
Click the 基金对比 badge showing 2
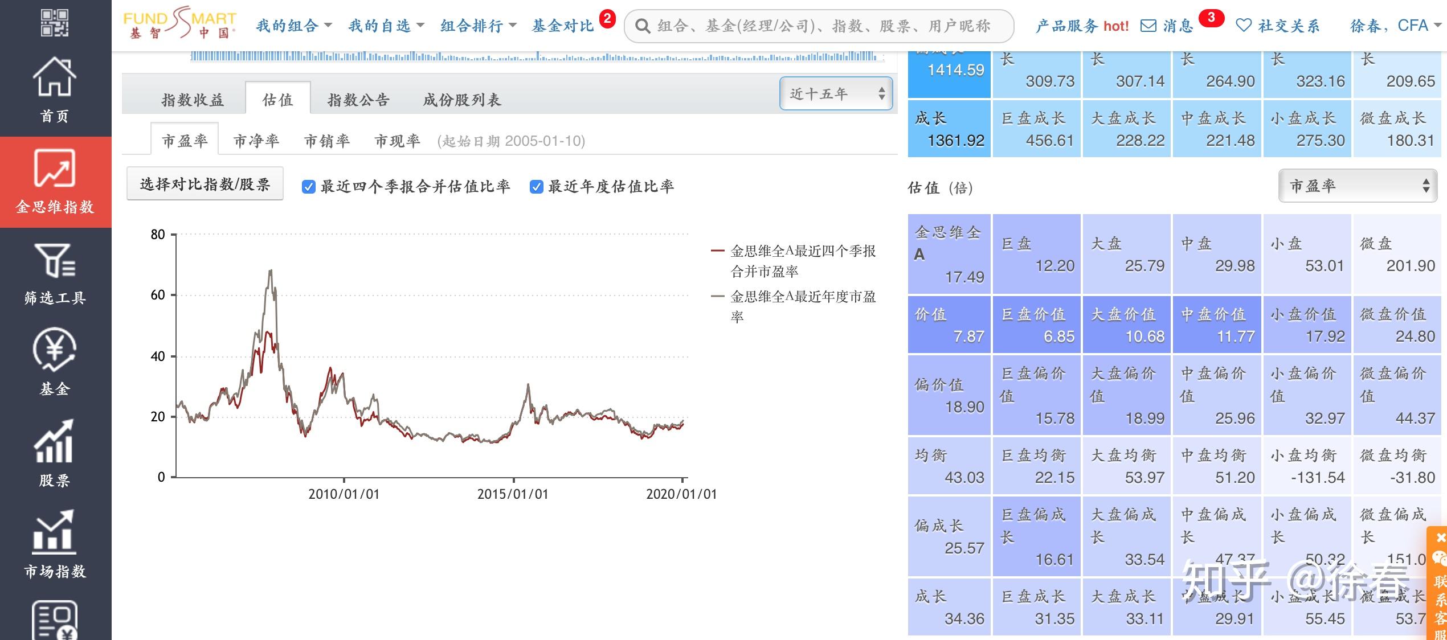tap(607, 18)
